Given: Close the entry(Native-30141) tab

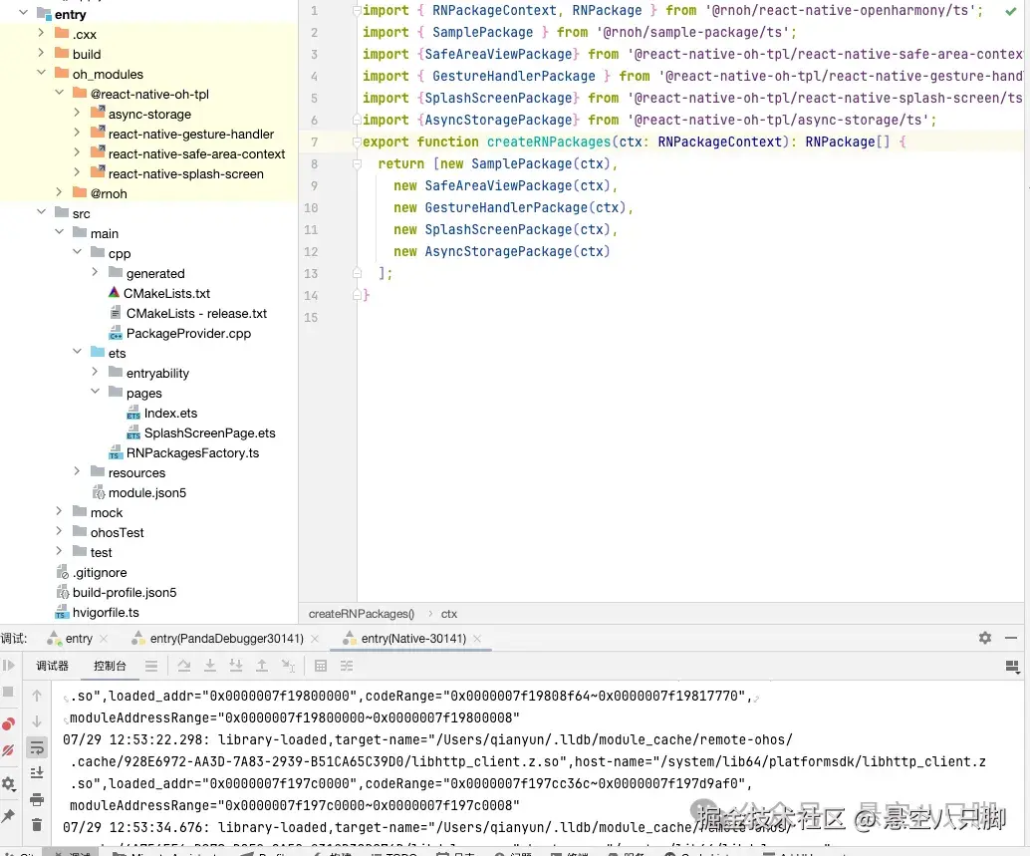Looking at the screenshot, I should coord(477,639).
